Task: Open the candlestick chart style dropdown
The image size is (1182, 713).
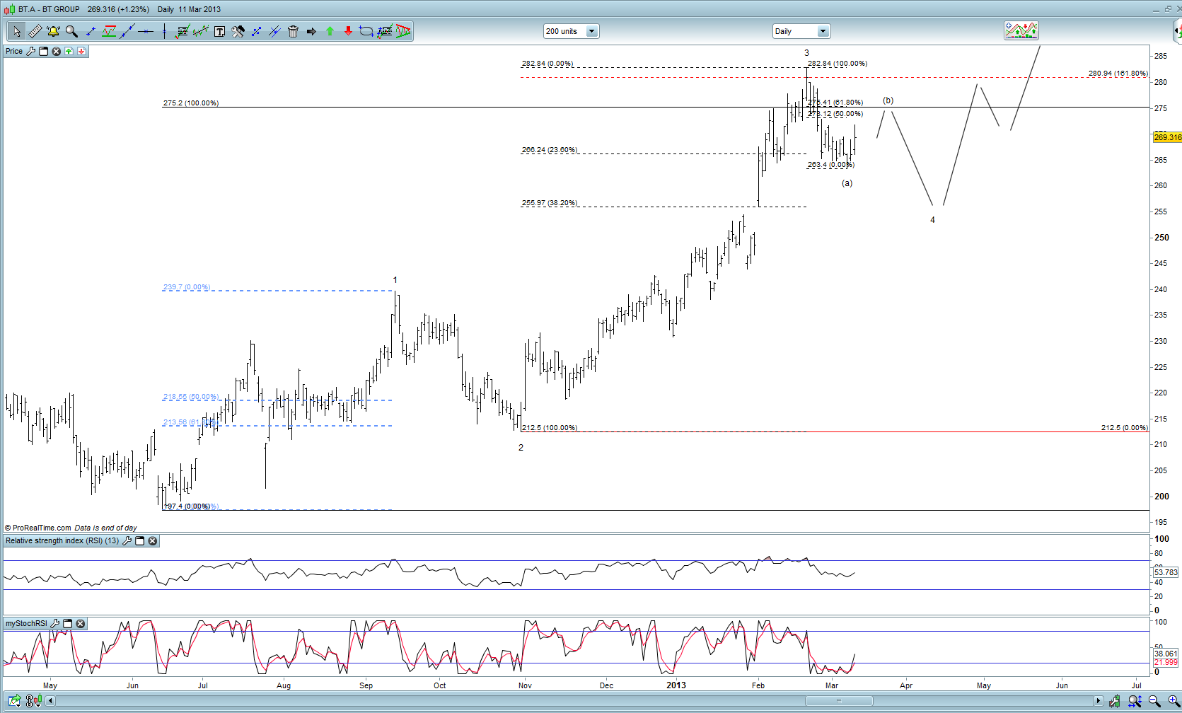Action: tap(1021, 30)
